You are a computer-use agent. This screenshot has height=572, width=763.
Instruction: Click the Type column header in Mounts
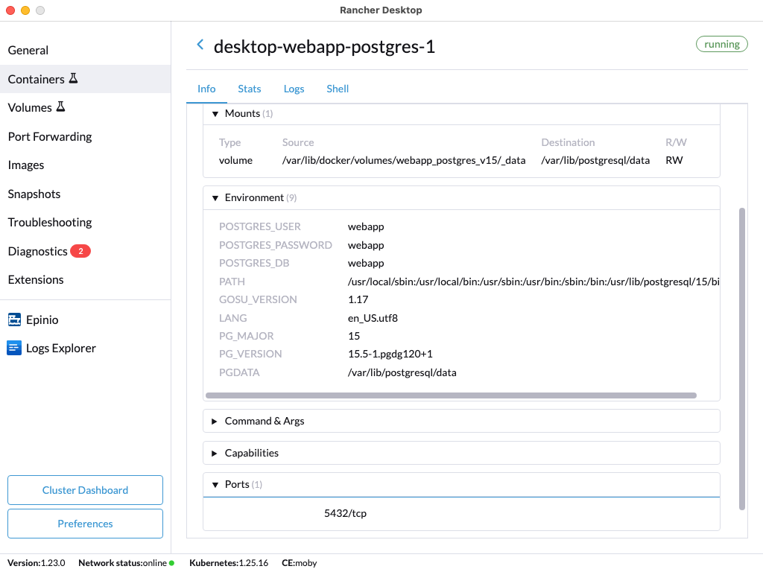pyautogui.click(x=229, y=142)
